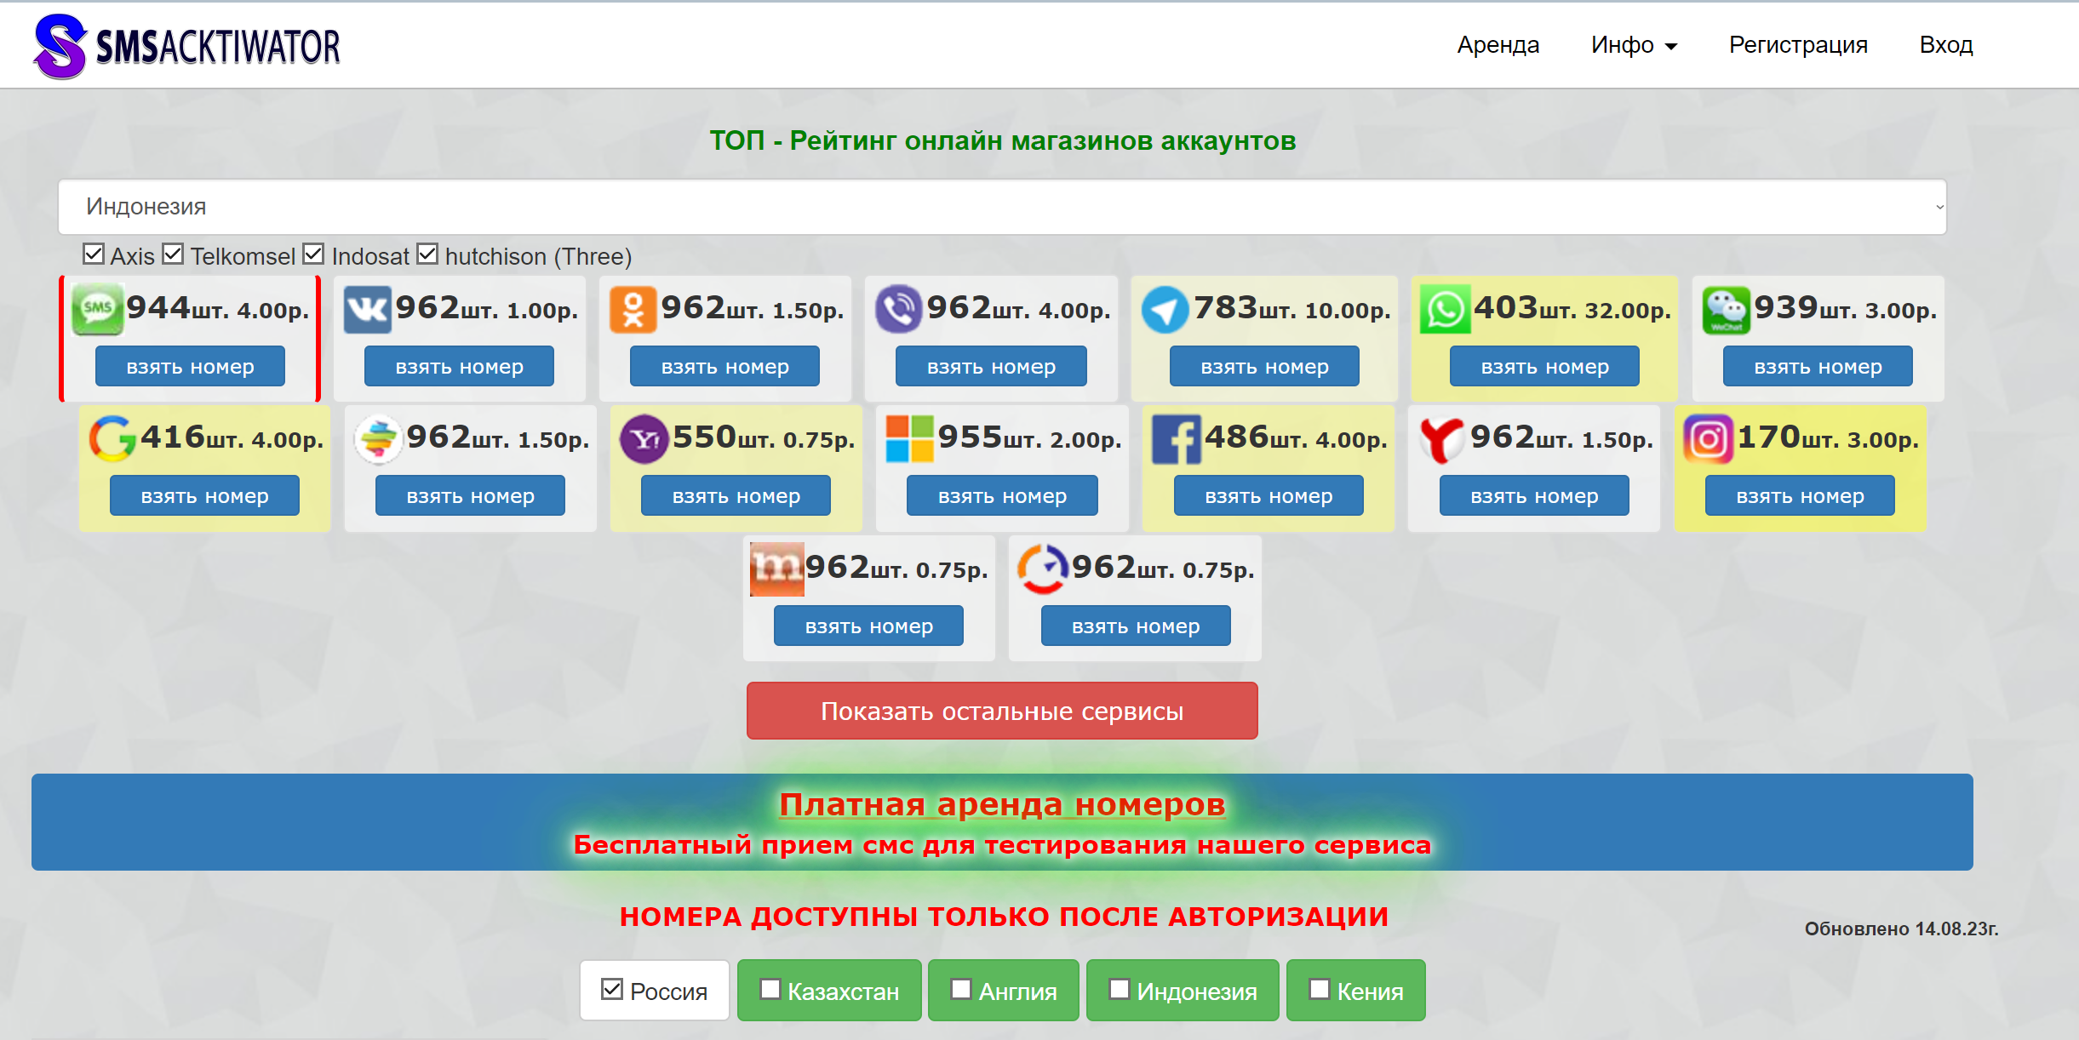The height and width of the screenshot is (1040, 2079).
Task: Take number for red-blue circular service
Action: coord(1136,626)
